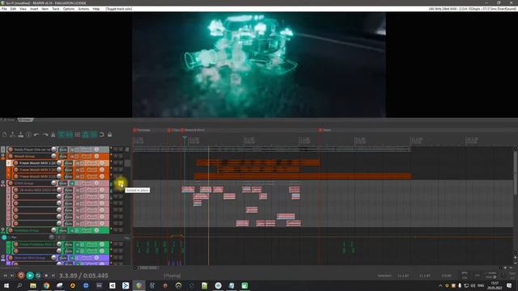
Task: Click trim envelope button on Delorean Mini Group
Action: 87,258
